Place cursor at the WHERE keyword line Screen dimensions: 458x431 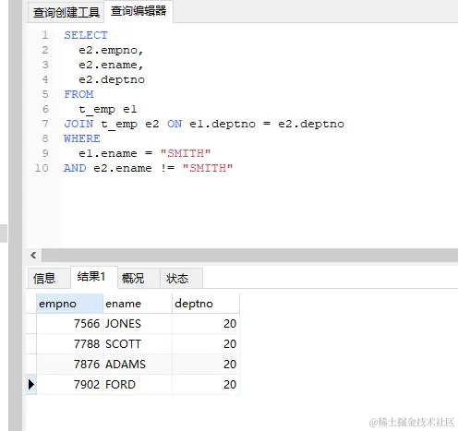pyautogui.click(x=82, y=138)
